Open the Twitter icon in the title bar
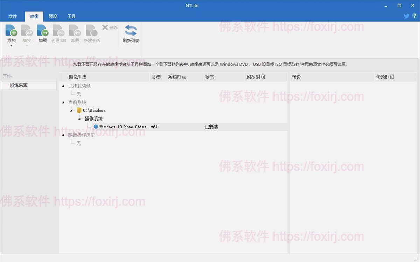The image size is (420, 262). (x=406, y=16)
